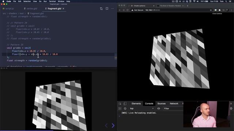Open the File menu in menu bar
Screen dimensions: 234x131
15,1
